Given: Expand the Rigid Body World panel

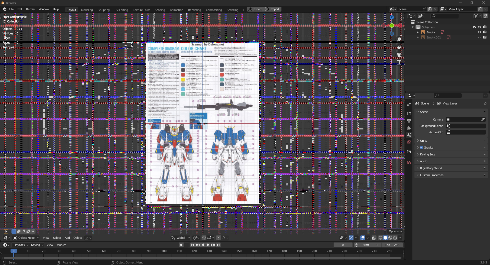Looking at the screenshot, I should (431, 168).
